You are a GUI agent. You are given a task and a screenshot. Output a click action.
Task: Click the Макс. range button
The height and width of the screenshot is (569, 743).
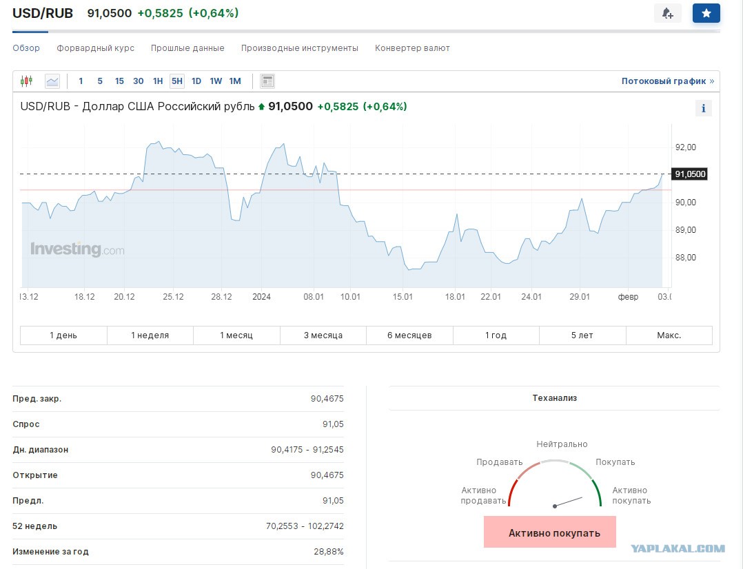coord(669,335)
